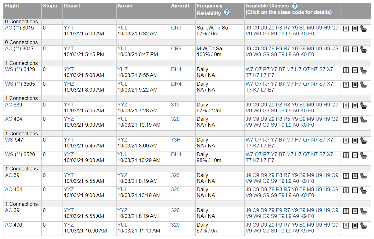Open the exclamation alert icon for AC 8017
This screenshot has width=374, height=239.
tap(346, 49)
